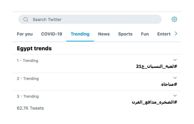Screen dimensions: 194x124
Task: Open the partially visible Entertainment tab
Action: pos(164,34)
